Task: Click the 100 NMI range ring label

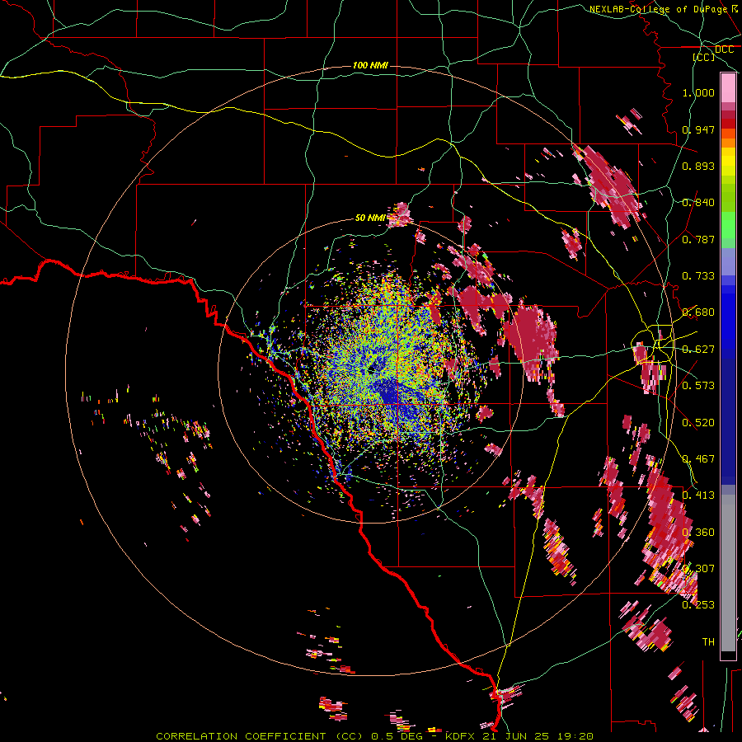Action: [370, 65]
